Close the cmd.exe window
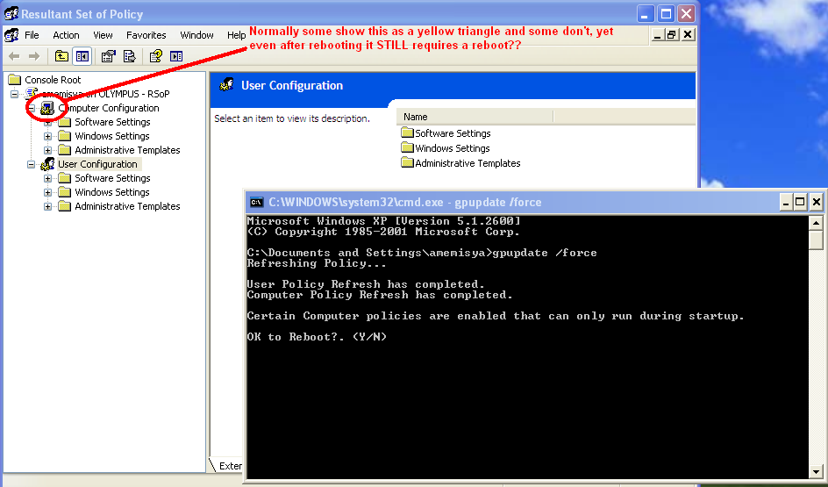The width and height of the screenshot is (828, 487). coord(817,203)
